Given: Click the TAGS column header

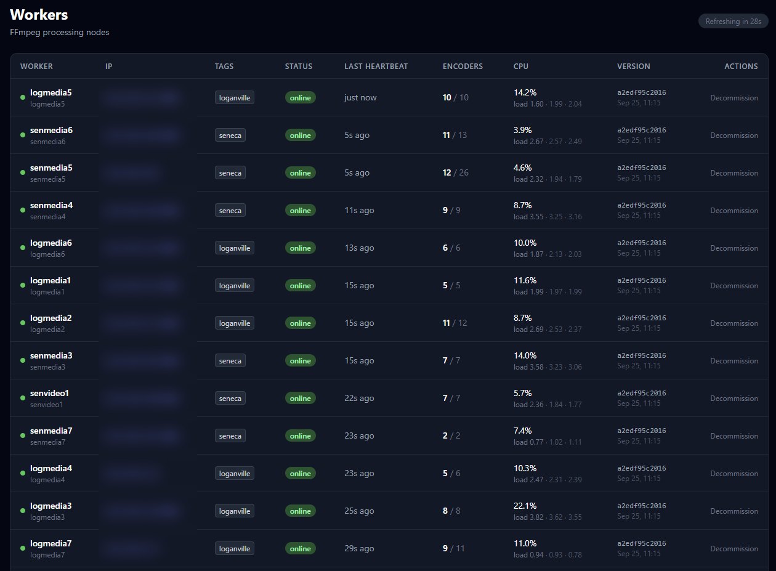Looking at the screenshot, I should 224,67.
